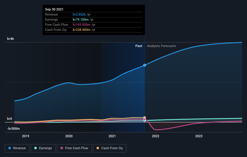
Task: Toggle the Revenue series legend button
Action: tap(17, 148)
